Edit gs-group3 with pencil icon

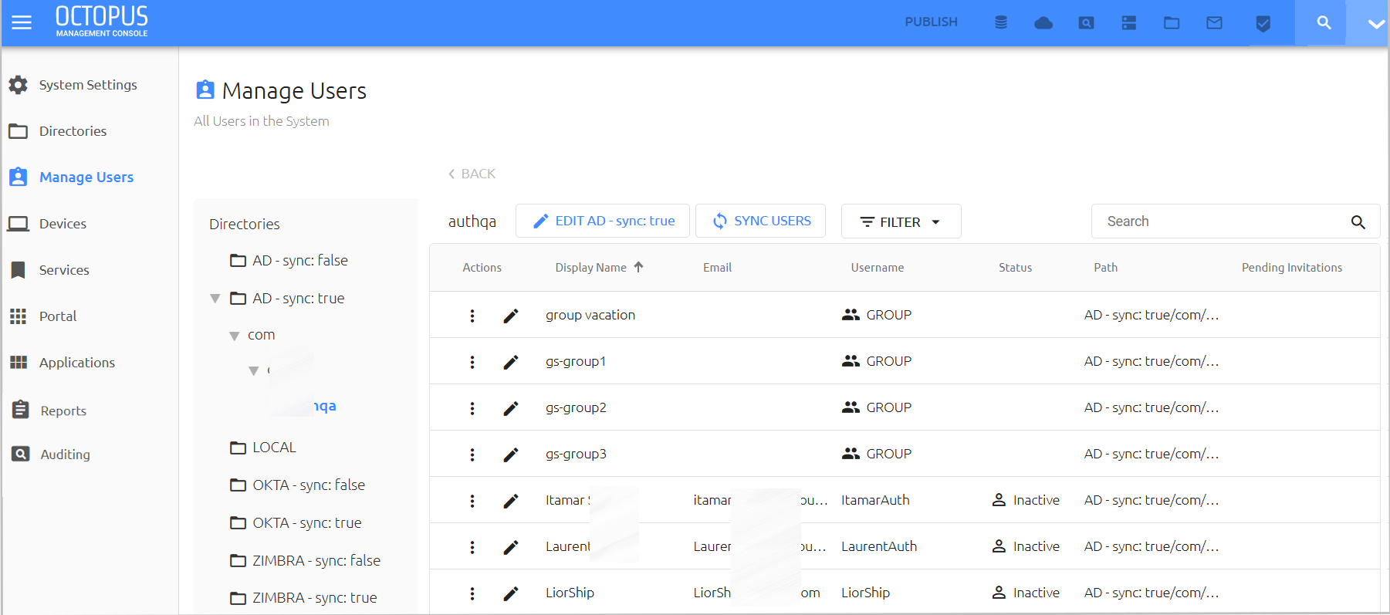click(x=511, y=454)
